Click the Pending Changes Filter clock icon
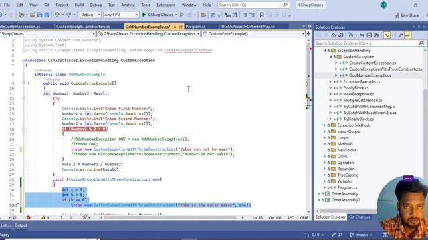428x240 pixels. click(x=351, y=35)
